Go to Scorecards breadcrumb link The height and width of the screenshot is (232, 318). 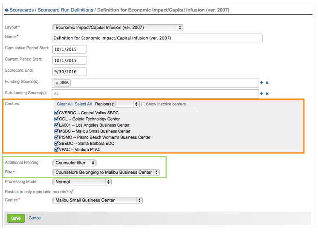tap(22, 10)
